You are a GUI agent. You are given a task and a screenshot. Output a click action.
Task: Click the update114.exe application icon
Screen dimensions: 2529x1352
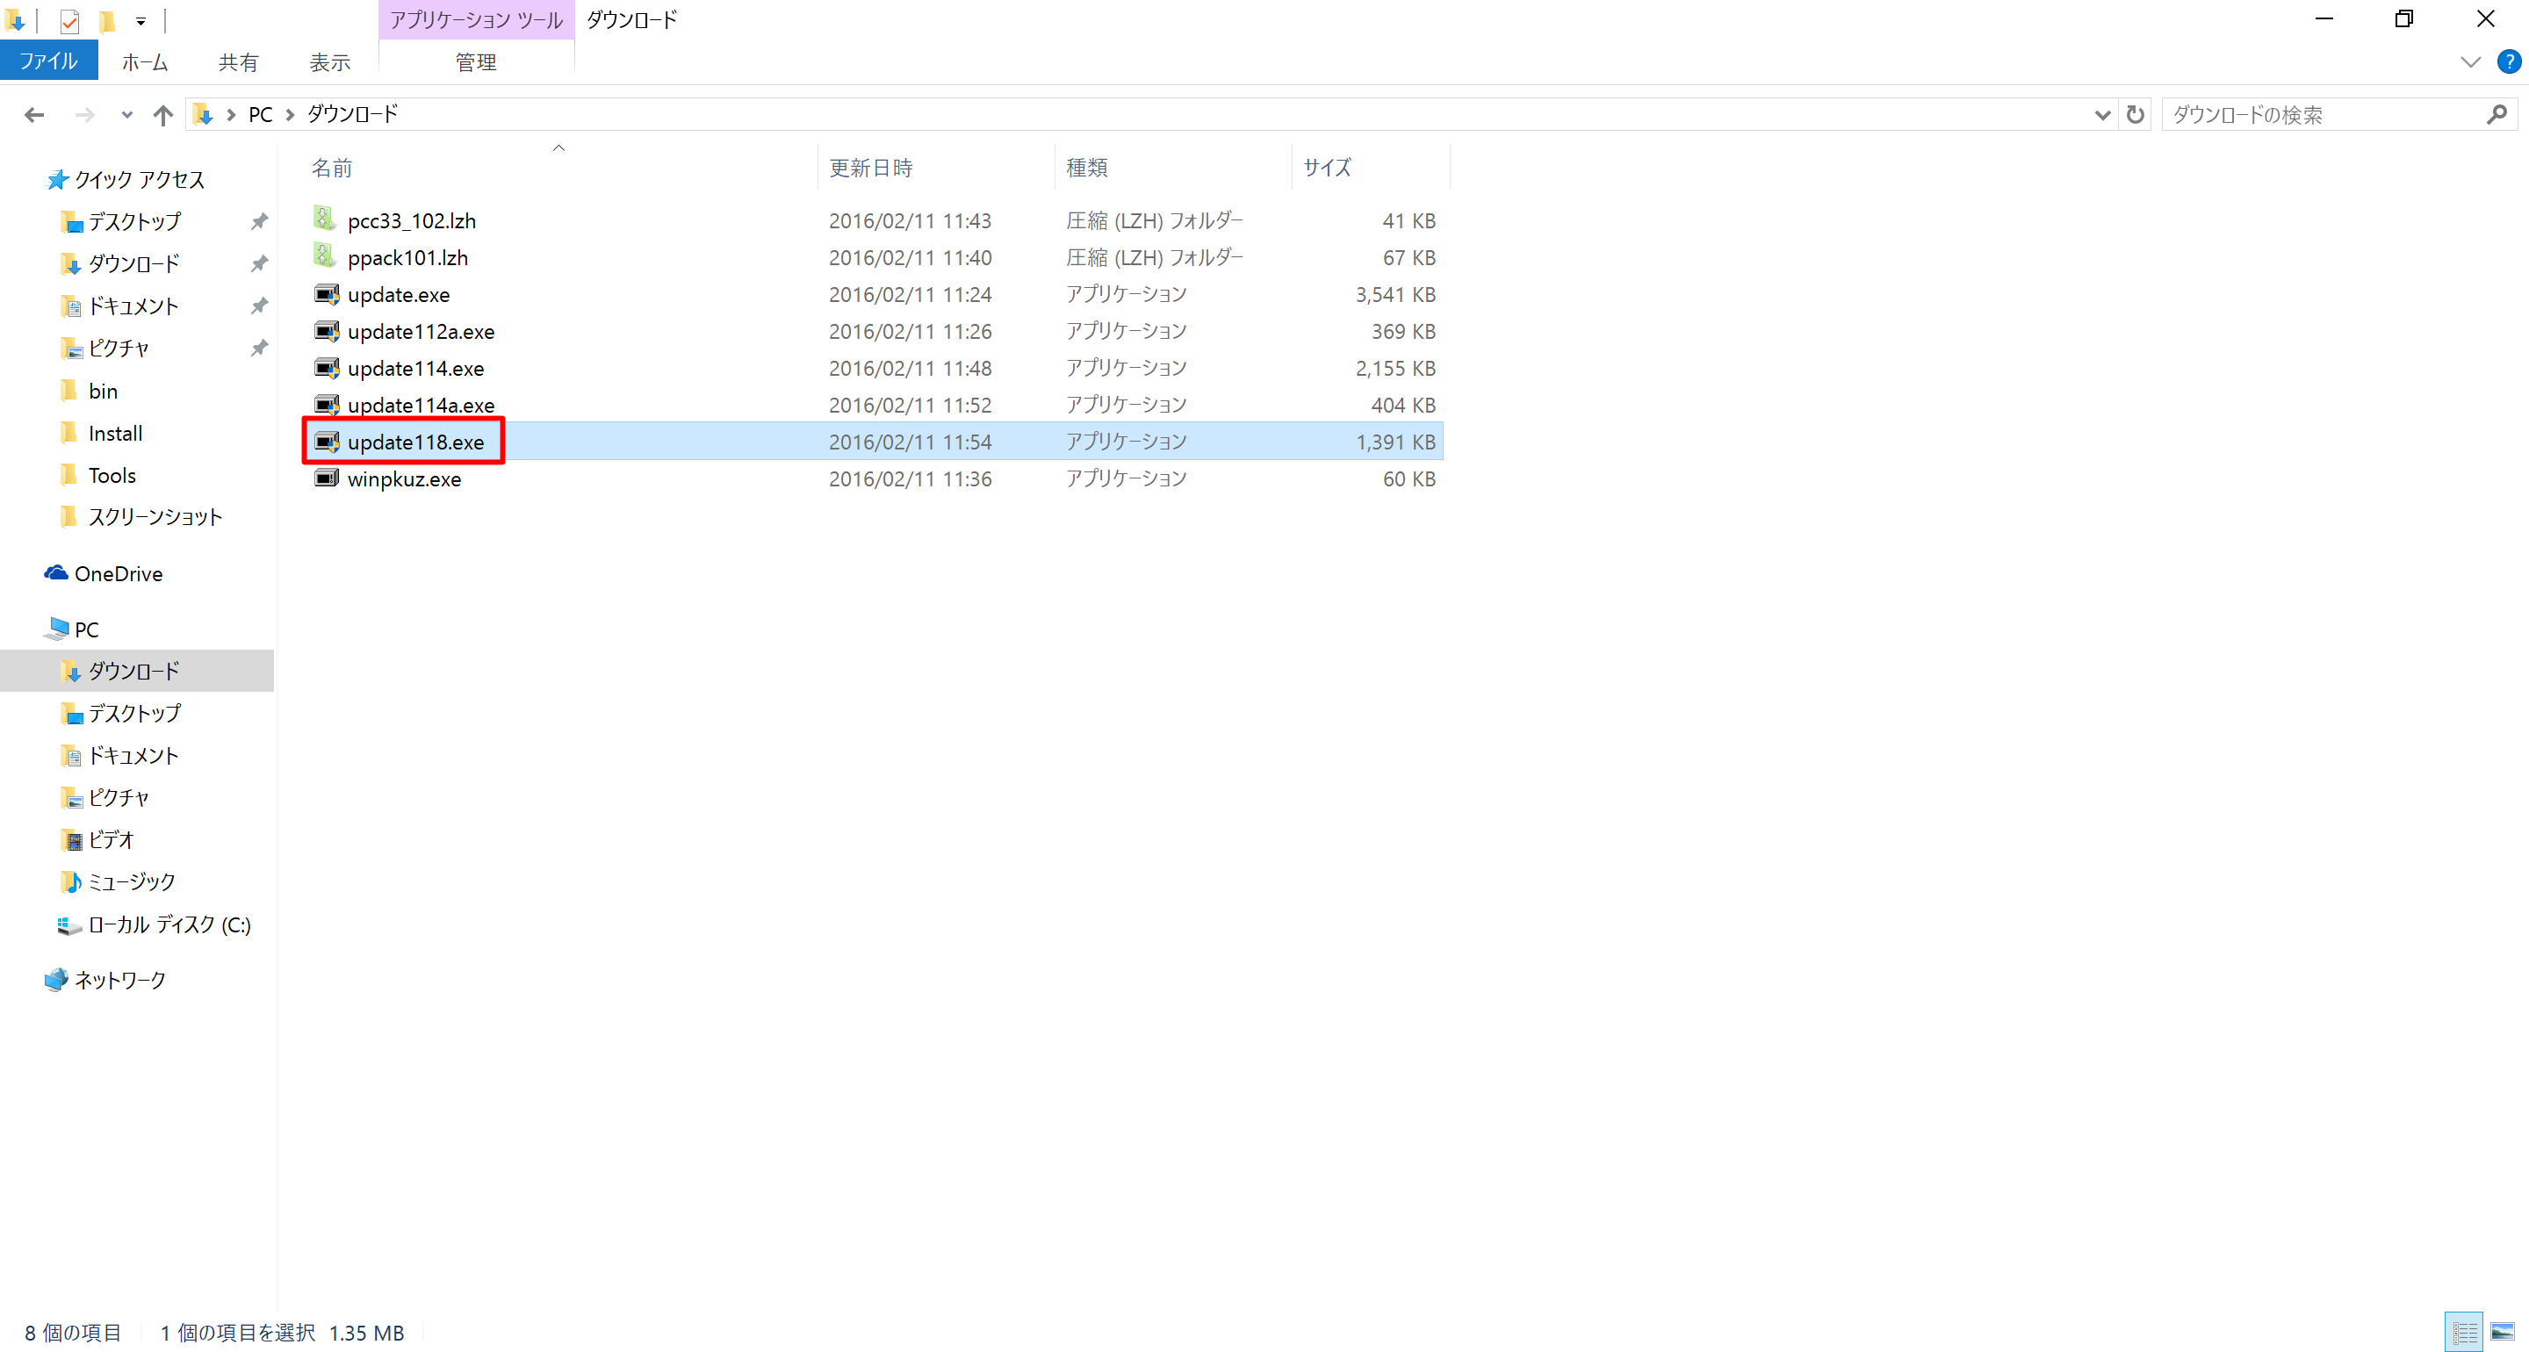tap(327, 367)
